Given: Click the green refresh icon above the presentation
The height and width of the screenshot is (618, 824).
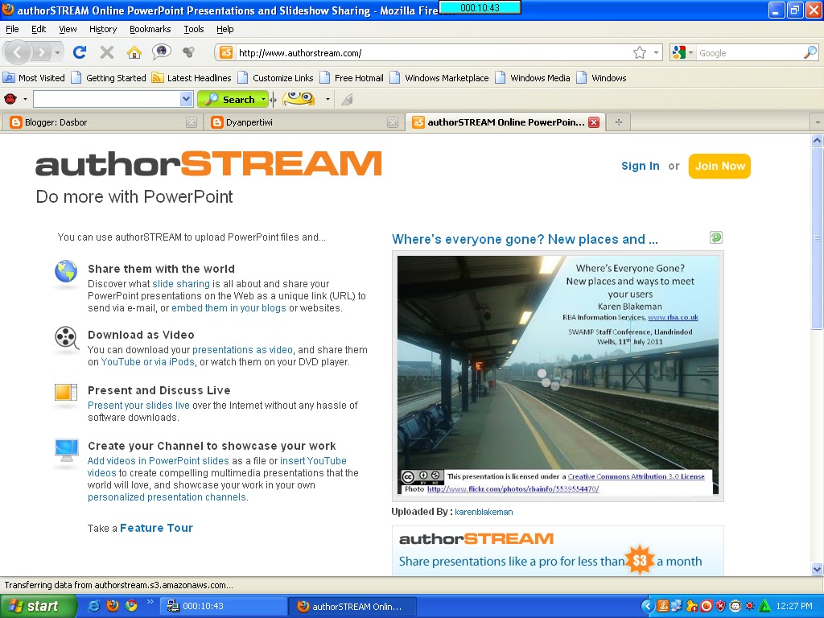Looking at the screenshot, I should pos(715,237).
